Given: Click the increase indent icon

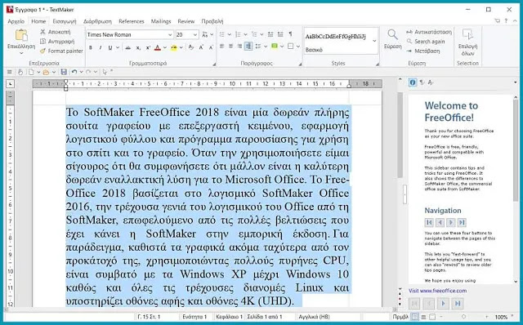Looking at the screenshot, I should coord(280,34).
